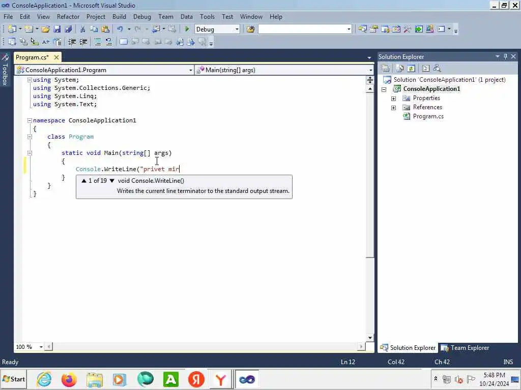Click the Command Window toolbar icon

coord(441,29)
